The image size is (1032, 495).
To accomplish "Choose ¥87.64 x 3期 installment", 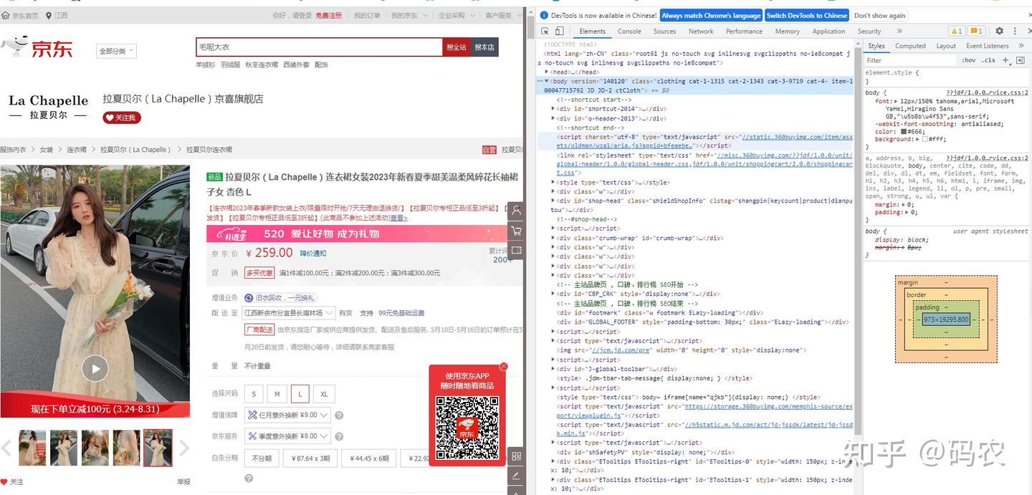I will coord(310,458).
